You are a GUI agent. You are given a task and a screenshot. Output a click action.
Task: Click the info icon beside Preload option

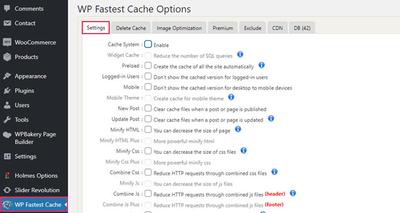pyautogui.click(x=262, y=65)
